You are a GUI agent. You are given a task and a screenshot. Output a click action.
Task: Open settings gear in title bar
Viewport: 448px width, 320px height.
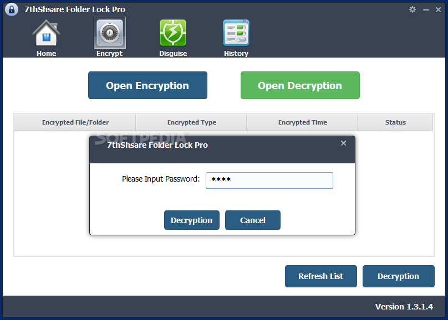pos(413,9)
